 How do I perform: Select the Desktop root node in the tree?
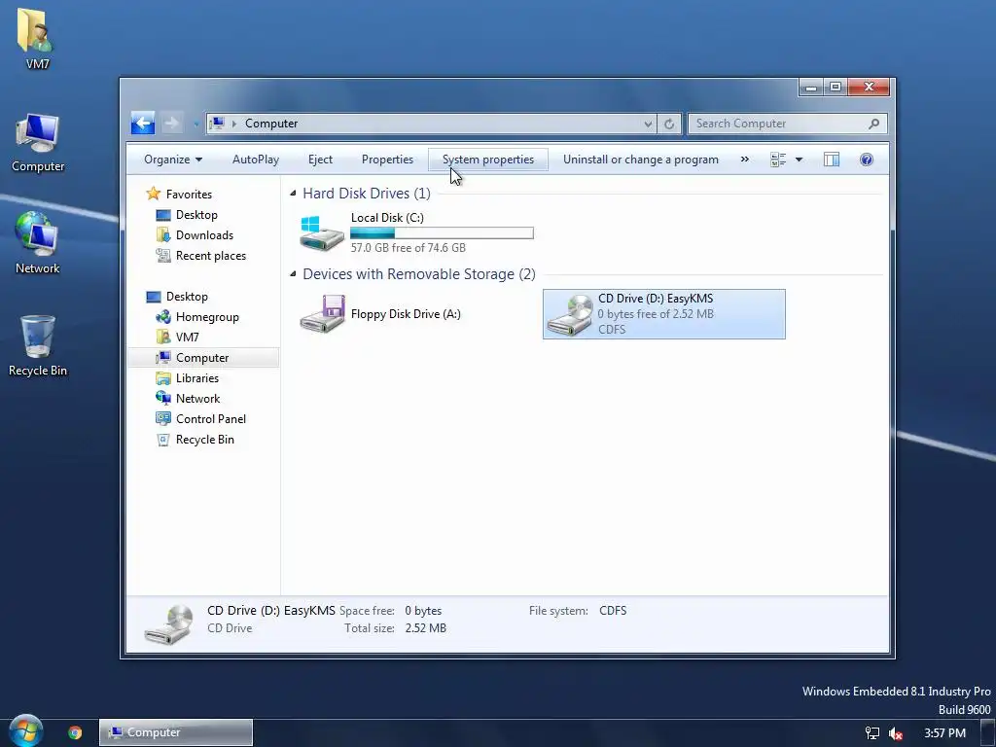[x=187, y=297]
